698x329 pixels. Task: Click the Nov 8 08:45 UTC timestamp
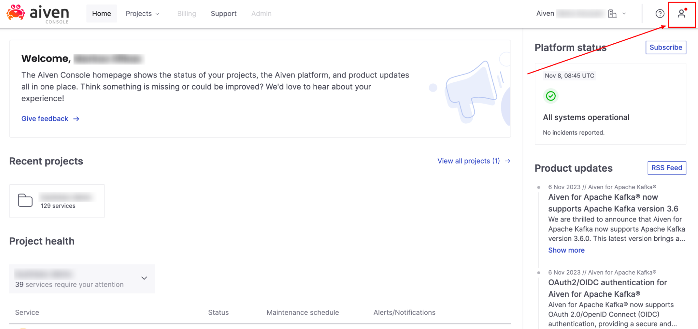tap(569, 75)
